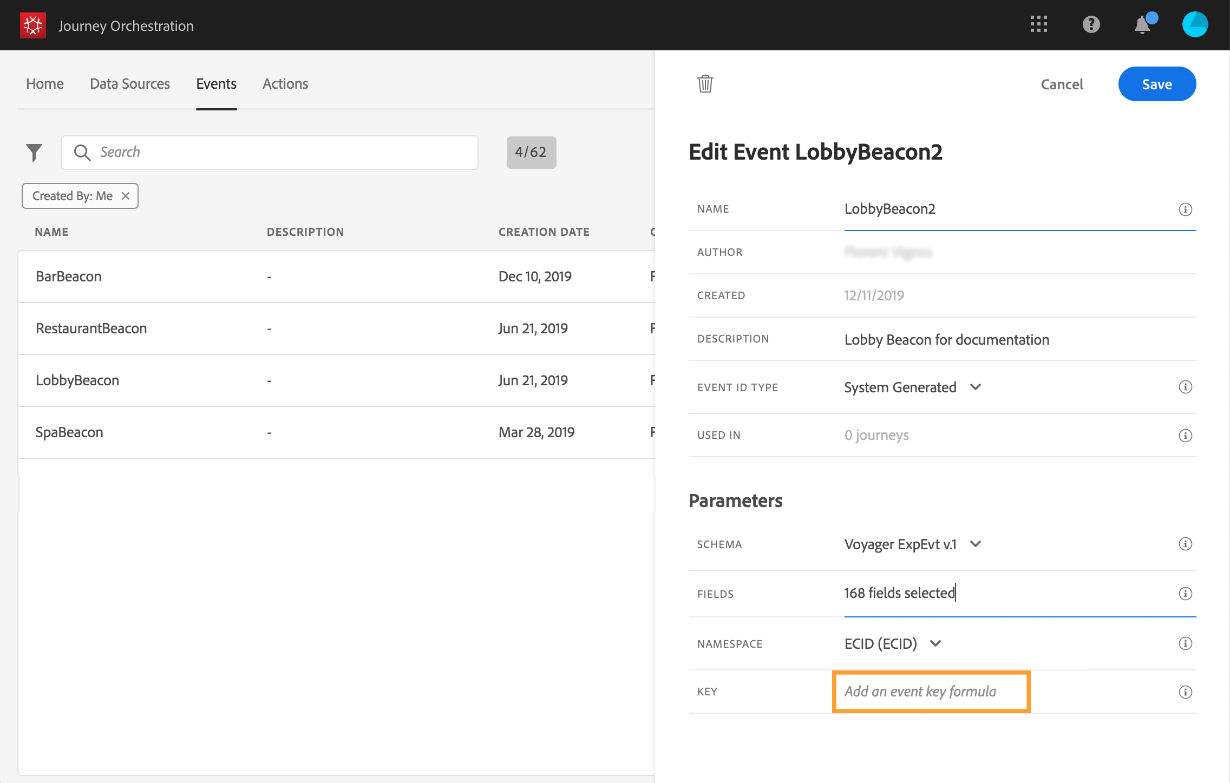Click the trash delete event icon
1230x783 pixels.
click(x=705, y=84)
